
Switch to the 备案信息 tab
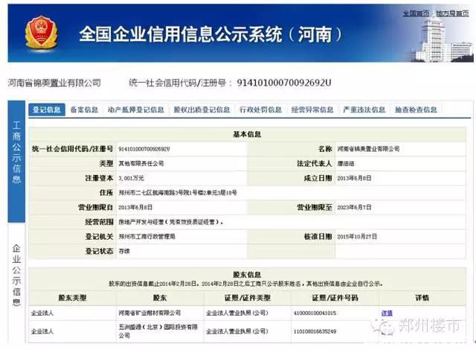click(x=84, y=109)
